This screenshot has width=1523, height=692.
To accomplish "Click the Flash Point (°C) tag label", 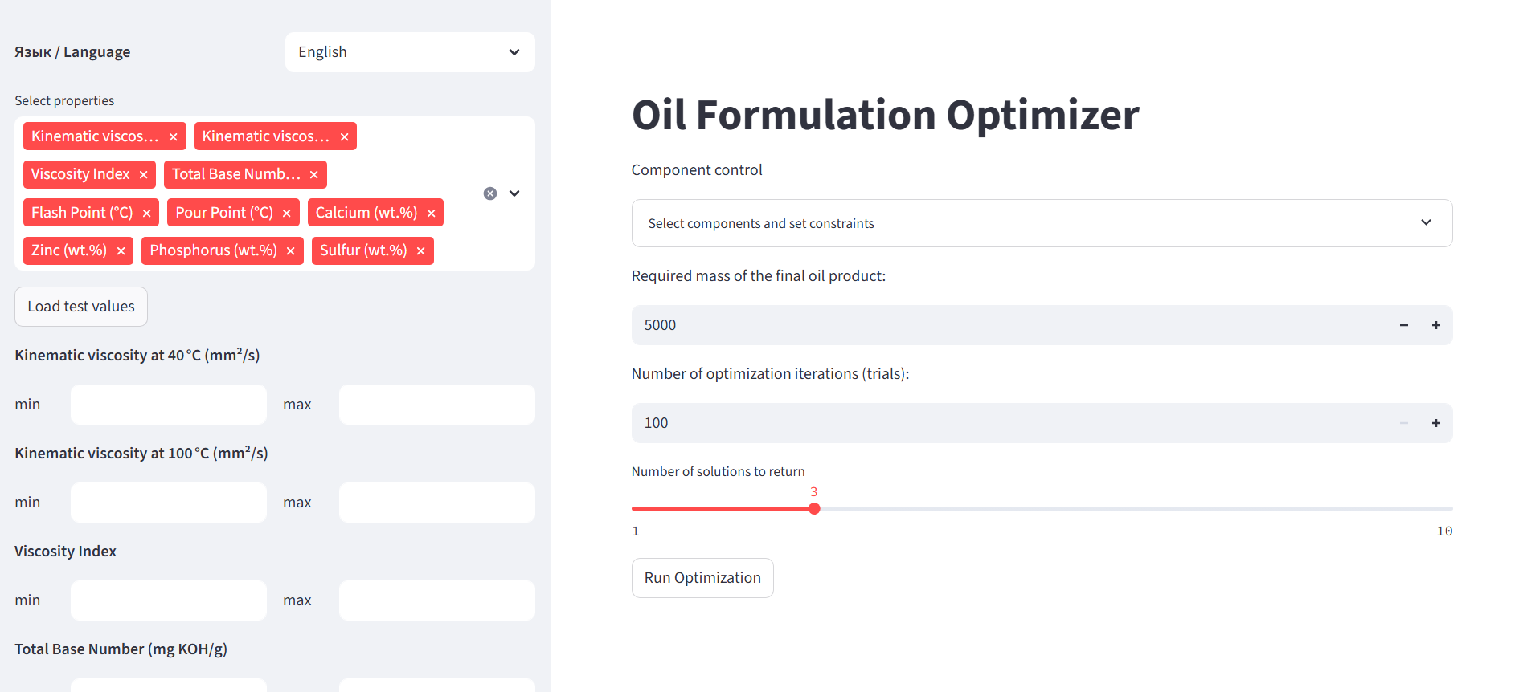I will (x=82, y=213).
